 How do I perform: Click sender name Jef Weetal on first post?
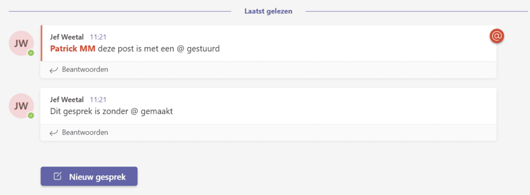point(67,37)
